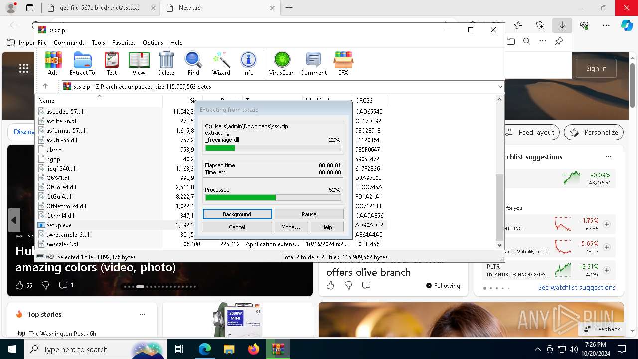This screenshot has height=359, width=638.
Task: Go up one folder level arrow
Action: point(45,86)
